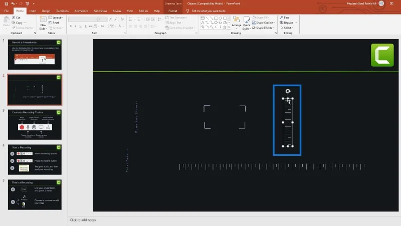Image resolution: width=401 pixels, height=226 pixels.
Task: Toggle Align Left paragraph
Action: (x=131, y=26)
